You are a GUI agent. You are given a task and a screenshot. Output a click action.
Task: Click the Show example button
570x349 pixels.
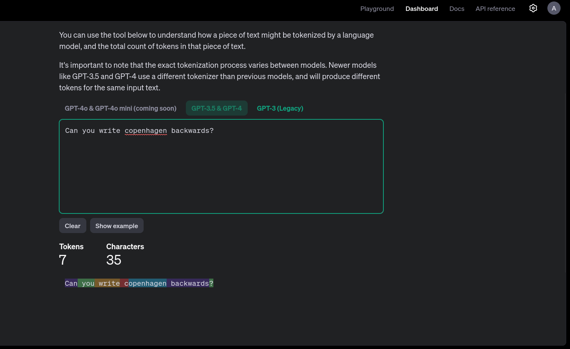click(117, 226)
